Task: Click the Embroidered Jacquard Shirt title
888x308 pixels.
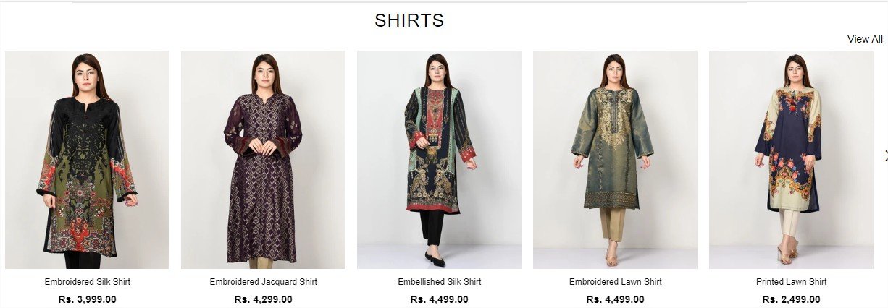Action: [263, 282]
